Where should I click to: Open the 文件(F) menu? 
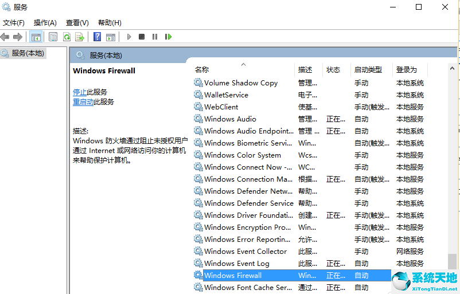[14, 23]
